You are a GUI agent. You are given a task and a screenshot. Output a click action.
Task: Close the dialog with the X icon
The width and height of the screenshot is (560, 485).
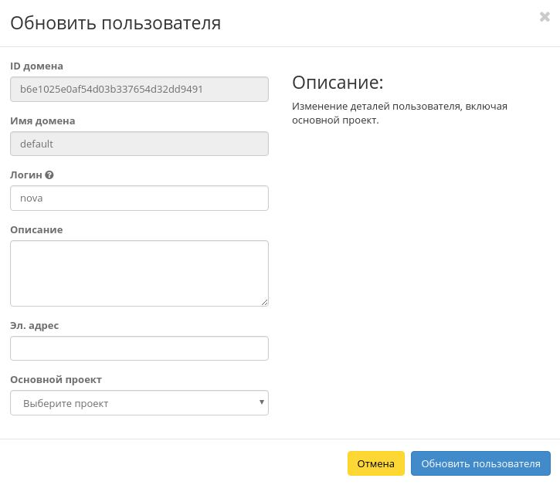[545, 17]
